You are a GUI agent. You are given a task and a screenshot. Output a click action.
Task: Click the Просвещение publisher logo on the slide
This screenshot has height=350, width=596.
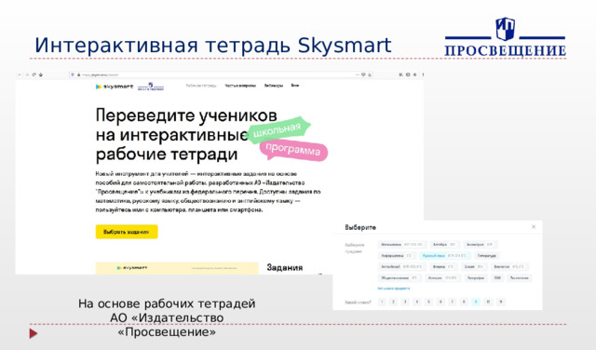pyautogui.click(x=505, y=37)
